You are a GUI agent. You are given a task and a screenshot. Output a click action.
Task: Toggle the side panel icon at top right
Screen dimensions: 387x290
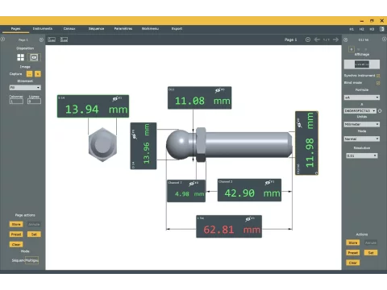pos(382,29)
